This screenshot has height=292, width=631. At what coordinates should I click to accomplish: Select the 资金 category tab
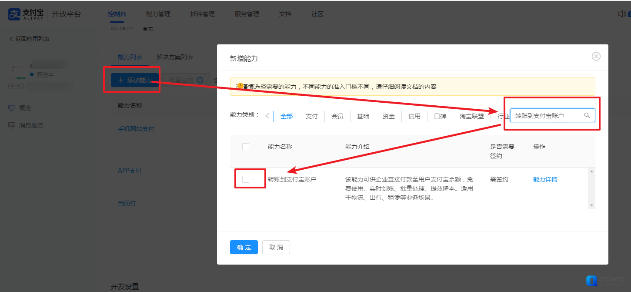click(x=388, y=116)
